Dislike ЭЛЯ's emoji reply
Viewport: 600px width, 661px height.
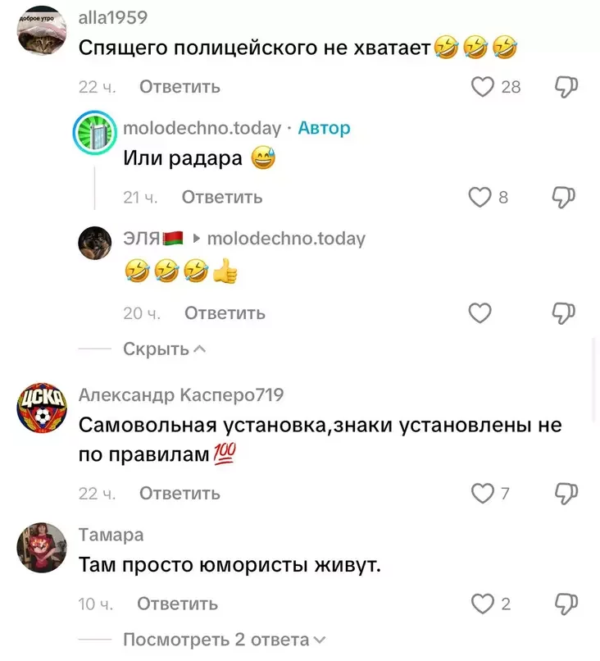pos(564,313)
